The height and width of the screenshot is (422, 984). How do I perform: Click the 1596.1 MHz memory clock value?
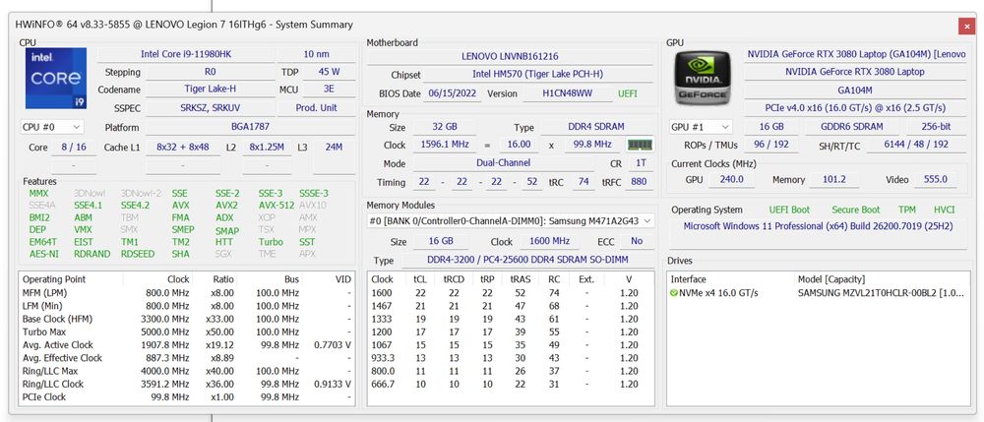pos(445,145)
